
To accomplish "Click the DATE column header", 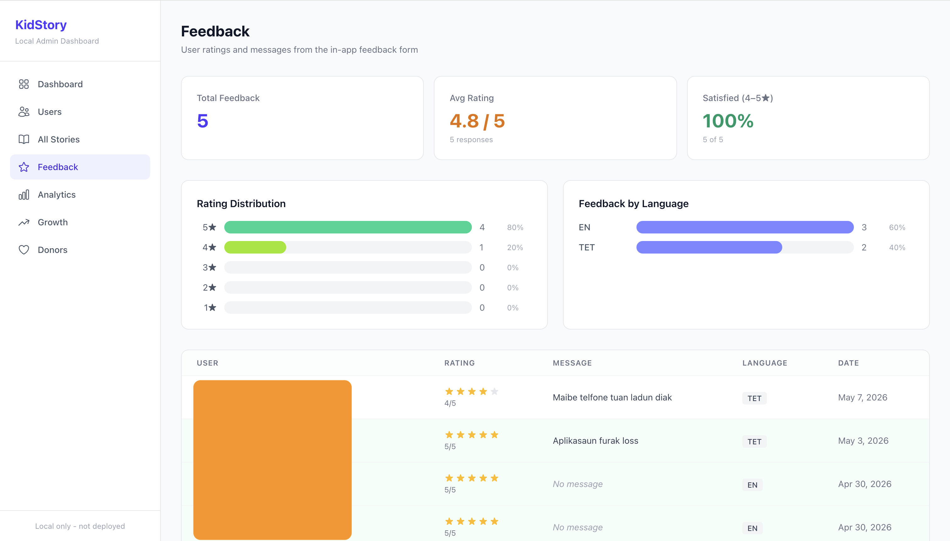I will [849, 363].
